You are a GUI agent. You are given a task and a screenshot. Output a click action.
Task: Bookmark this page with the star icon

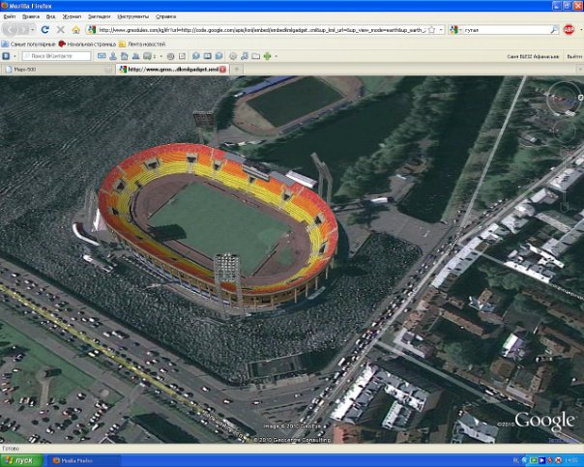pyautogui.click(x=431, y=30)
